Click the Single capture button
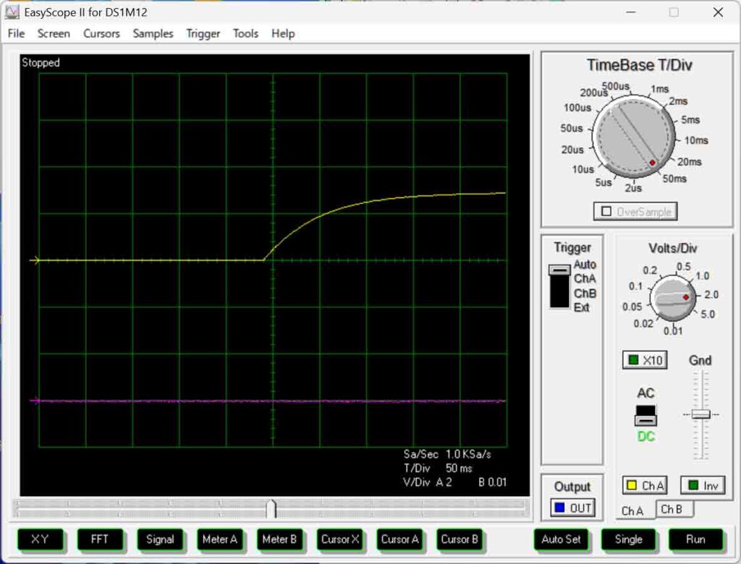 coord(629,539)
